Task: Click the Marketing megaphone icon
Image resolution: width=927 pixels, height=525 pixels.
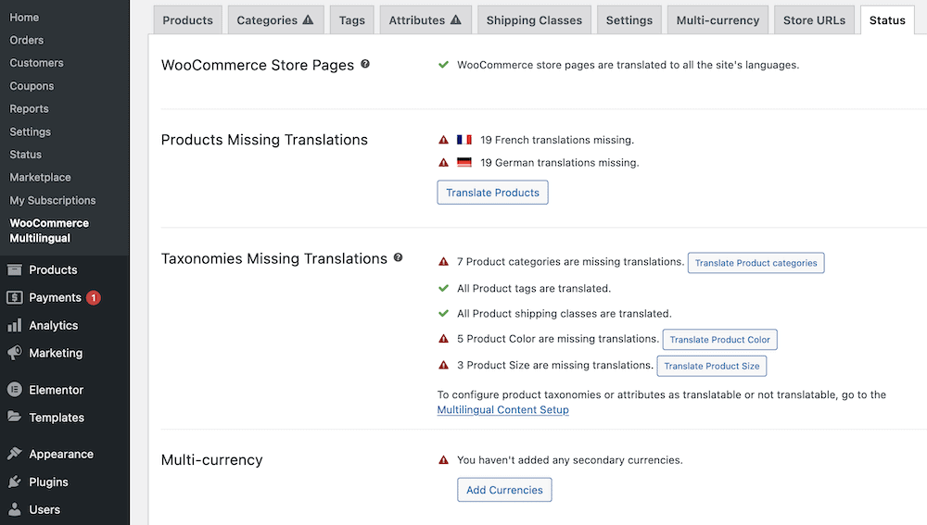Action: tap(14, 354)
